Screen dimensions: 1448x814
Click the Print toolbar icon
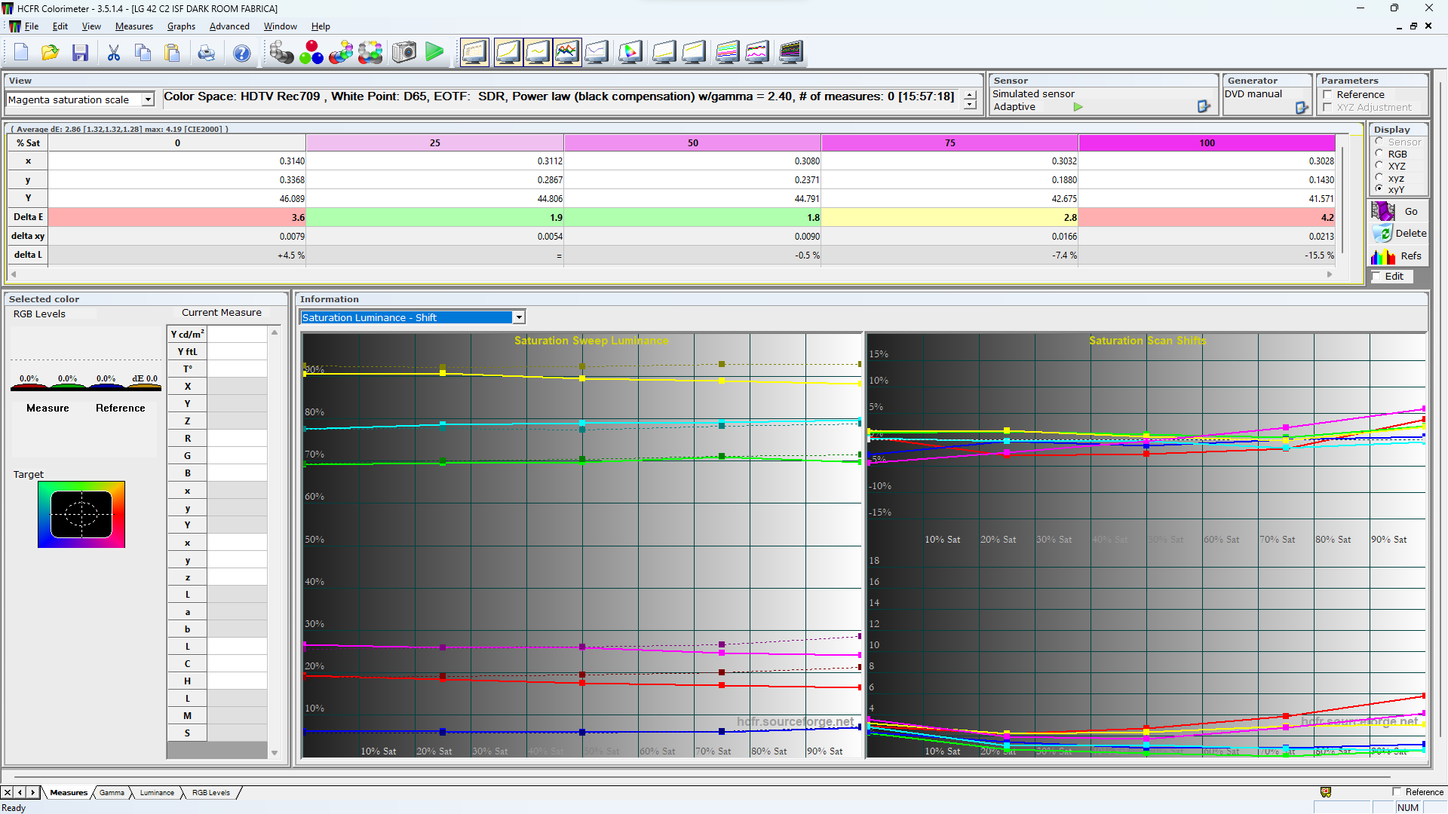pos(206,53)
